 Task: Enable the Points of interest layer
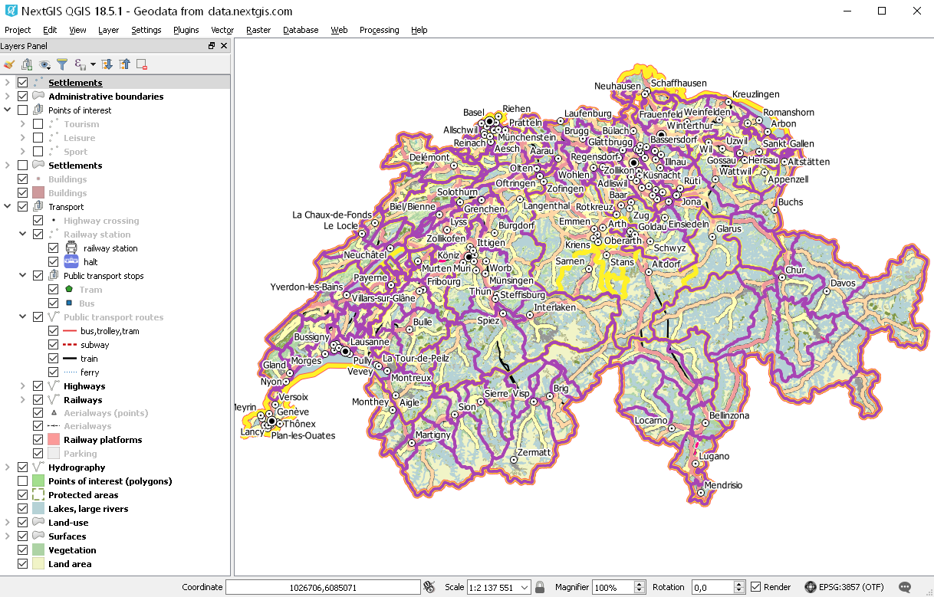click(21, 110)
